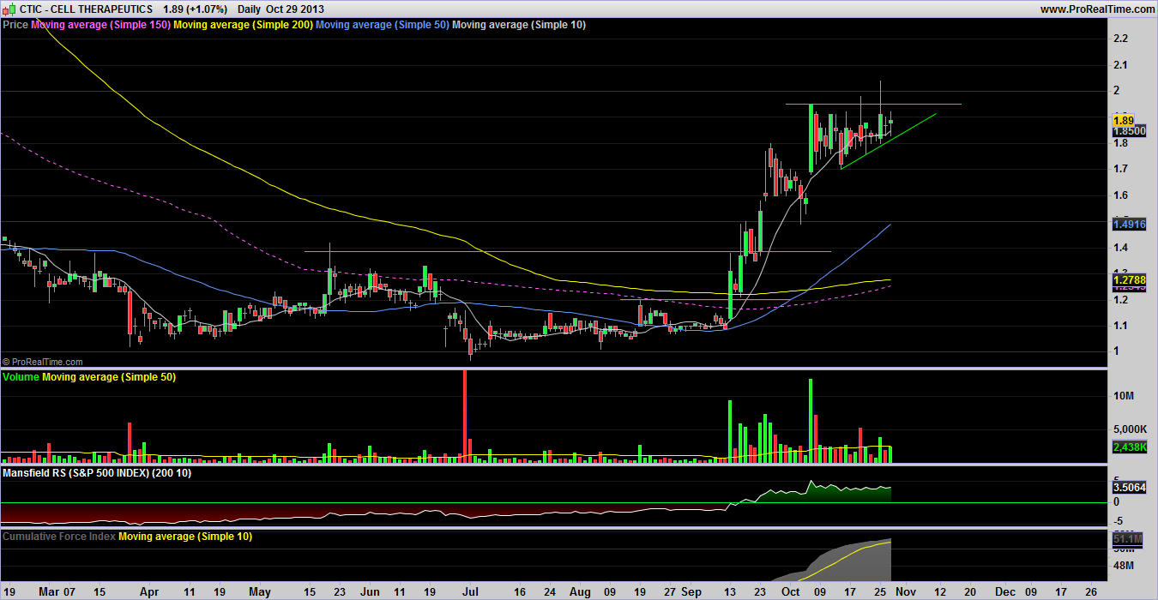Click the CTIC - CELL THERAPEUTICS chart title
The width and height of the screenshot is (1158, 600).
(x=86, y=9)
